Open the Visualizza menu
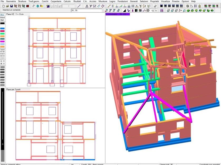 click(165, 1)
